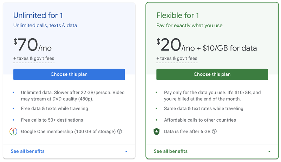
Task: Click Data is free after 6 GB text
Action: click(x=187, y=131)
